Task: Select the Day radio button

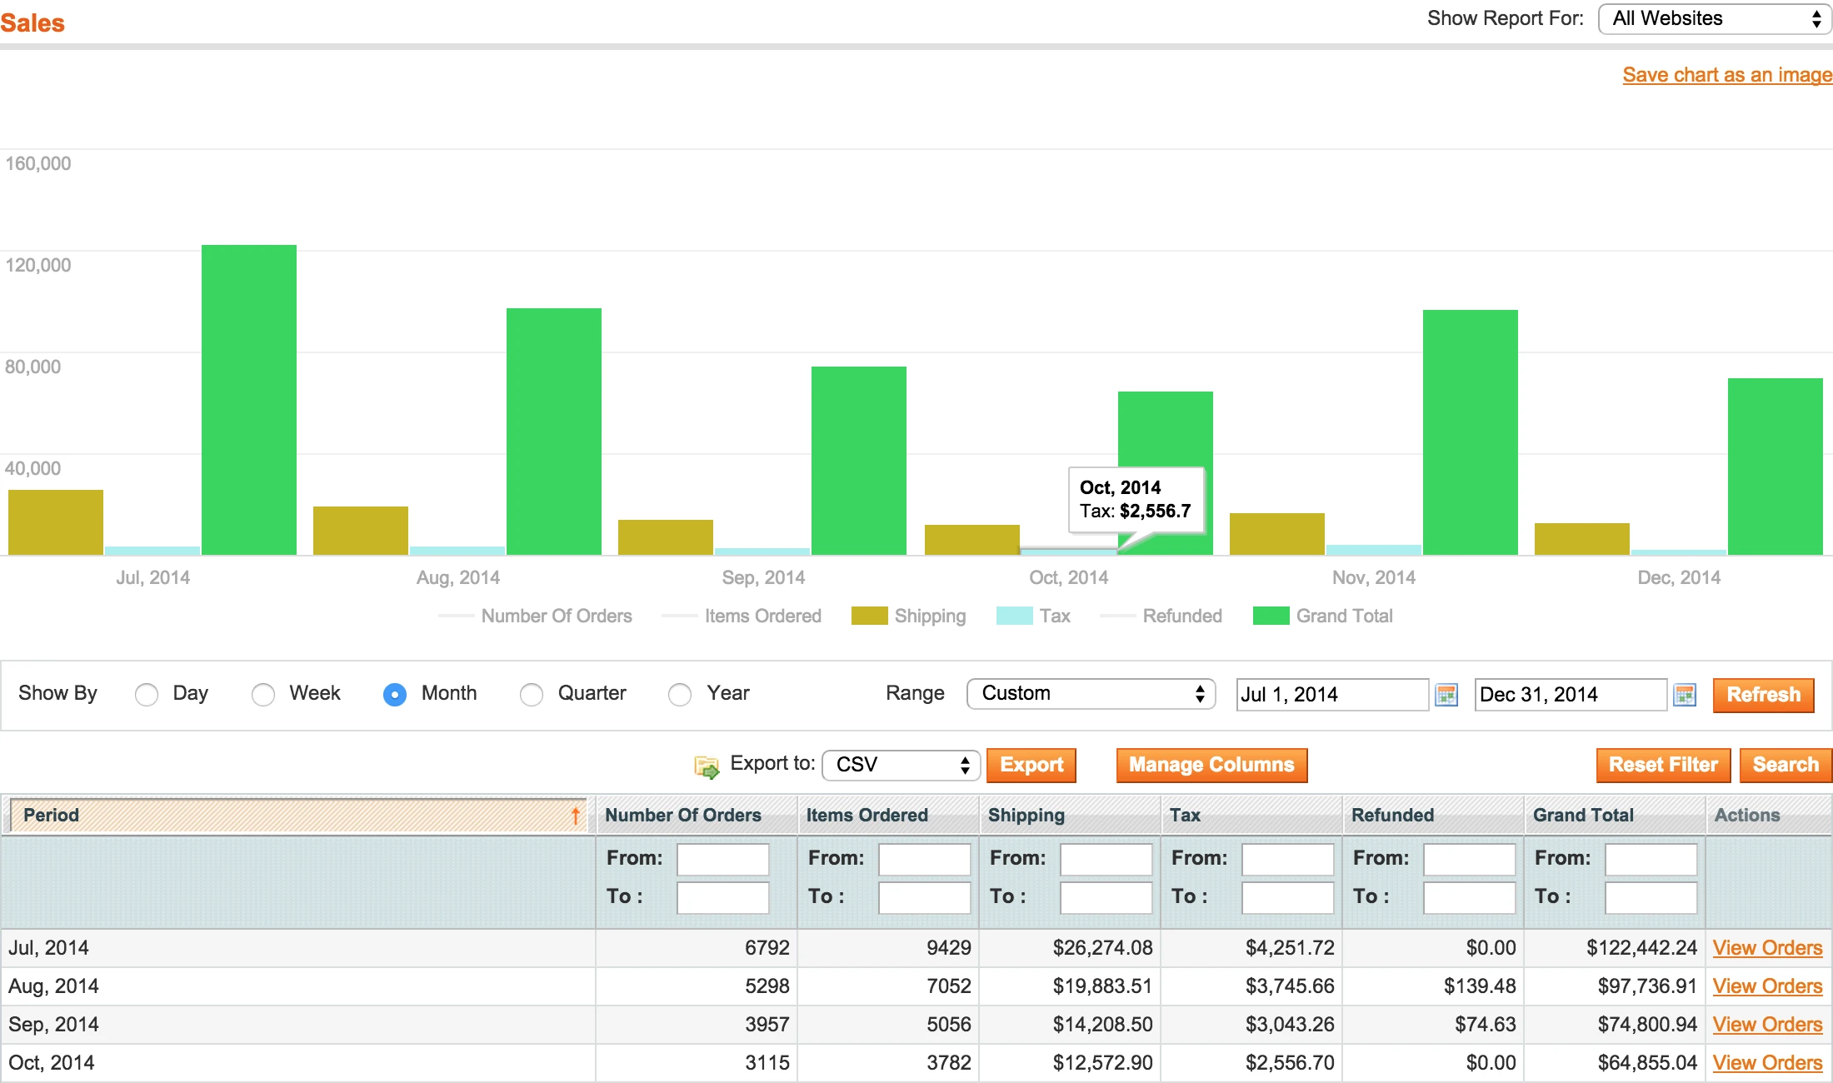Action: tap(147, 694)
